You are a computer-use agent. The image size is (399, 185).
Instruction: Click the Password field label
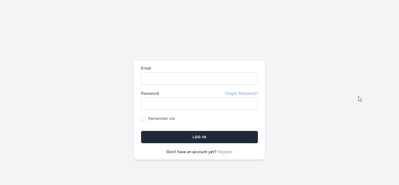coord(150,94)
